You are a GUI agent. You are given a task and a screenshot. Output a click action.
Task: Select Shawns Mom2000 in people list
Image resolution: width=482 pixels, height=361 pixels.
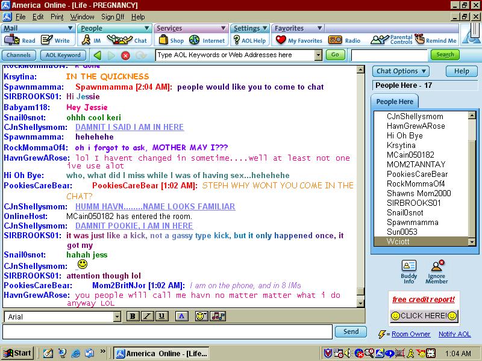point(419,193)
